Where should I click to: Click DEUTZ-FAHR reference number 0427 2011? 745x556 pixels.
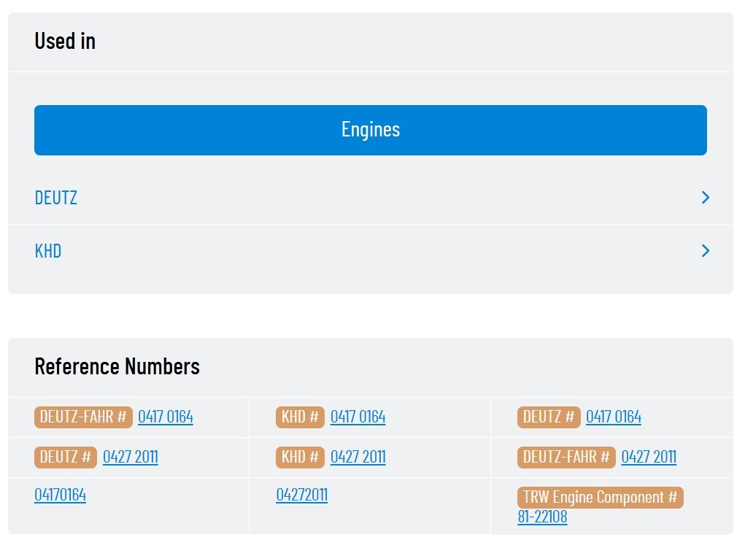(x=649, y=457)
